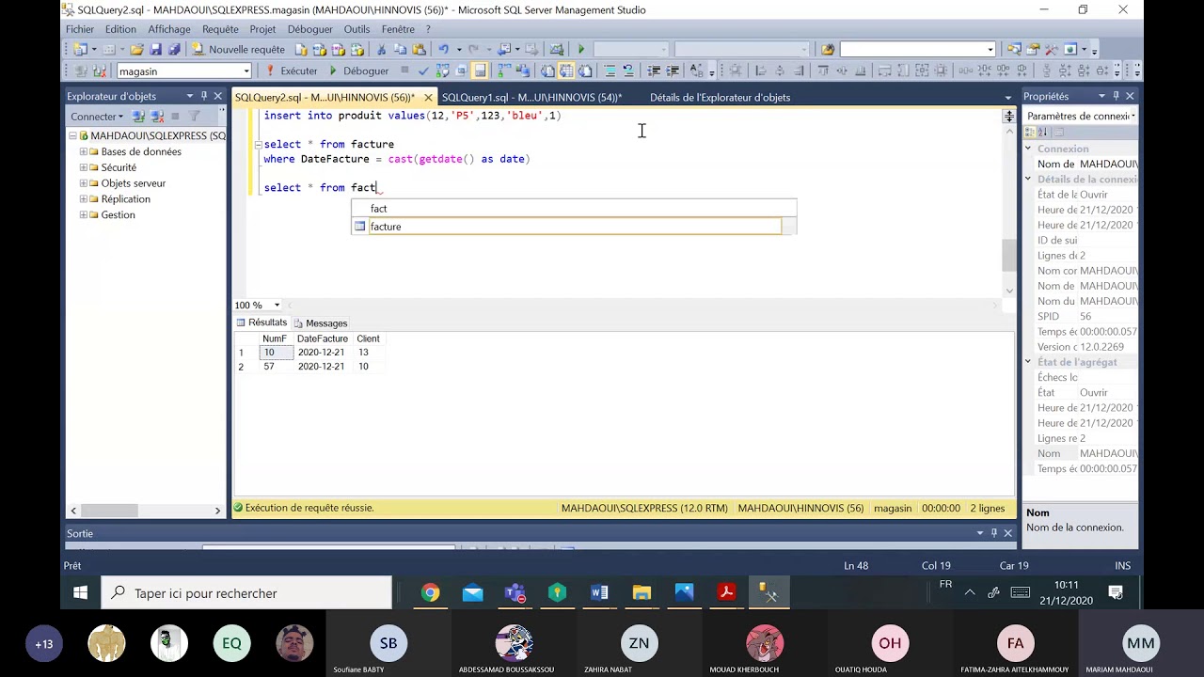This screenshot has height=677, width=1204.
Task: Expand the Objets serveur node
Action: tap(83, 183)
